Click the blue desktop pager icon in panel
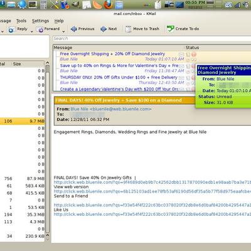The image size is (251, 251). click(x=179, y=4)
